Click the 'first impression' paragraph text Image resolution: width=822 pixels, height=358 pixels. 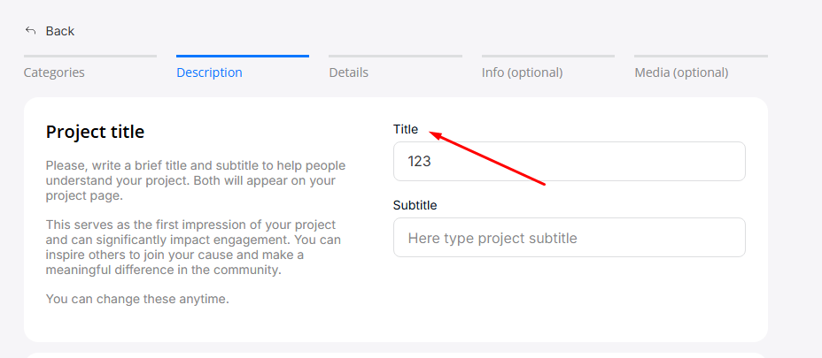tap(195, 248)
